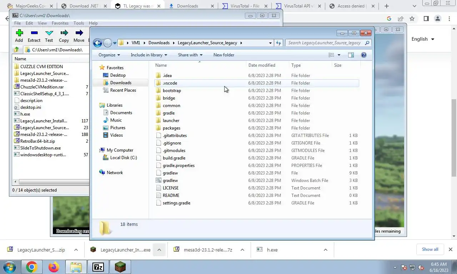Expand the Chrome tab search chevron

414,6
